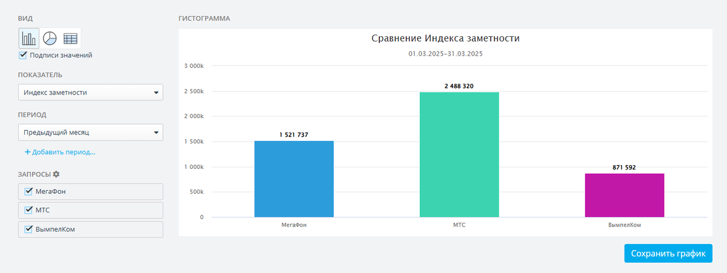This screenshot has width=727, height=273.
Task: Switch to the pie chart view icon
Action: click(50, 38)
